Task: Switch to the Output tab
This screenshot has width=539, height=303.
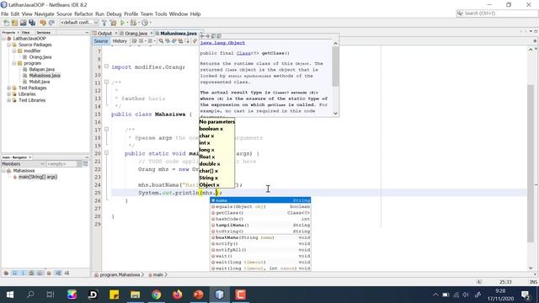Action: pos(104,34)
